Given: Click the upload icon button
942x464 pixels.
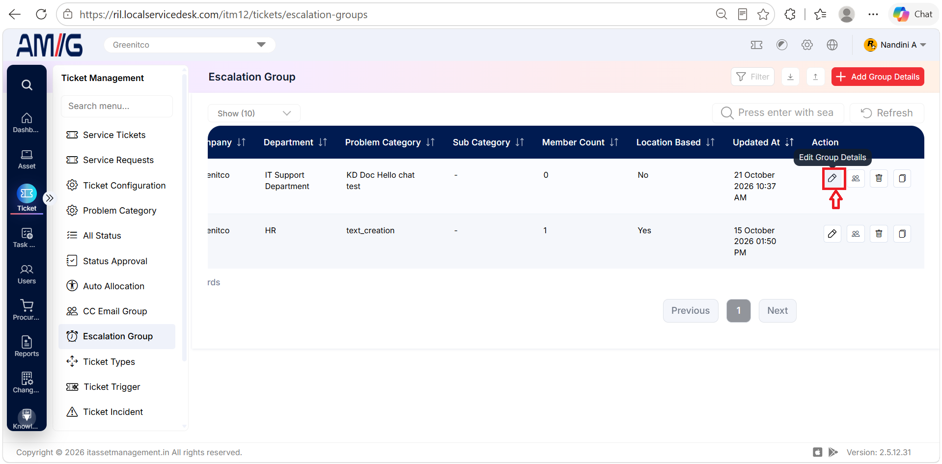Looking at the screenshot, I should (815, 77).
